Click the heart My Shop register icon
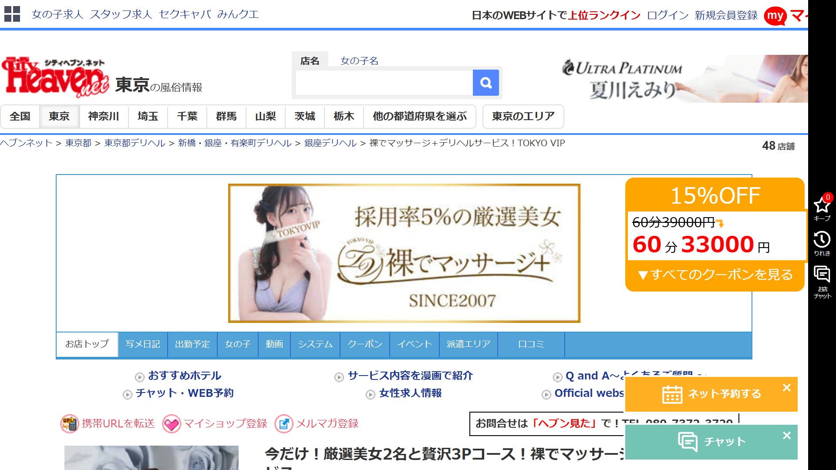Image resolution: width=836 pixels, height=470 pixels. tap(172, 423)
